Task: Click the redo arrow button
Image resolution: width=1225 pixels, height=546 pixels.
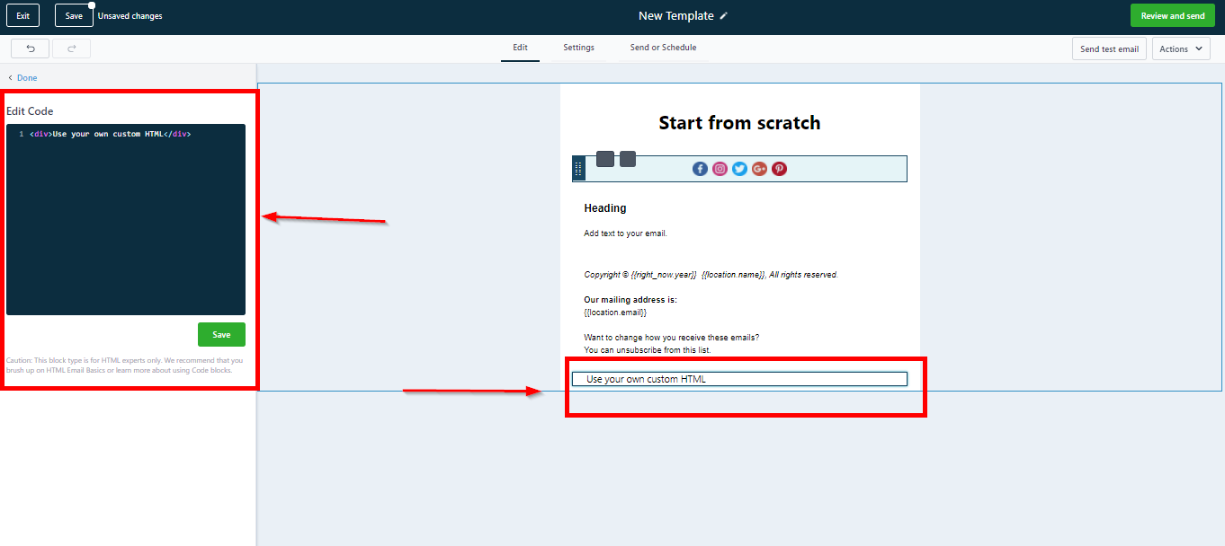Action: coord(71,48)
